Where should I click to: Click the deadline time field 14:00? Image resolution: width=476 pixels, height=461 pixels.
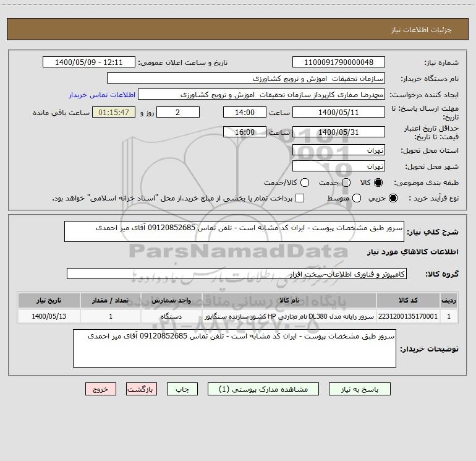245,112
